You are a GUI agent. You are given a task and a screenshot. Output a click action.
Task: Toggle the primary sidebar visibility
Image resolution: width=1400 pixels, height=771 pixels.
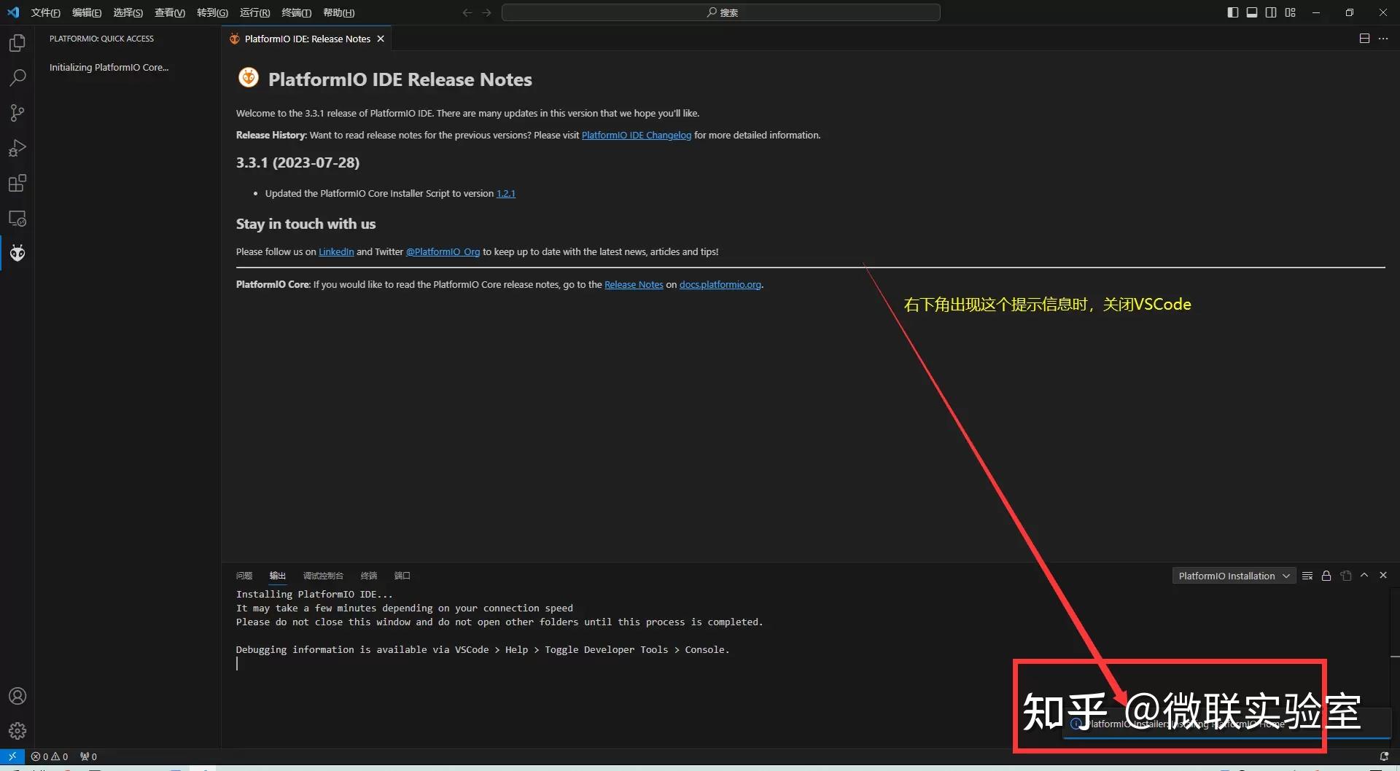pyautogui.click(x=1233, y=12)
